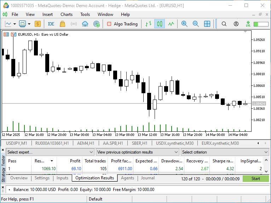This screenshot has height=203, width=271.
Task: Open the View menu
Action: pos(30,14)
